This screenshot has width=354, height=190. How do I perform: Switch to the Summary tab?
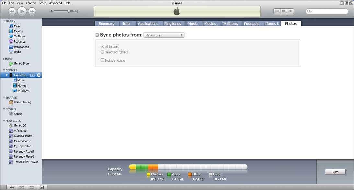coord(107,23)
